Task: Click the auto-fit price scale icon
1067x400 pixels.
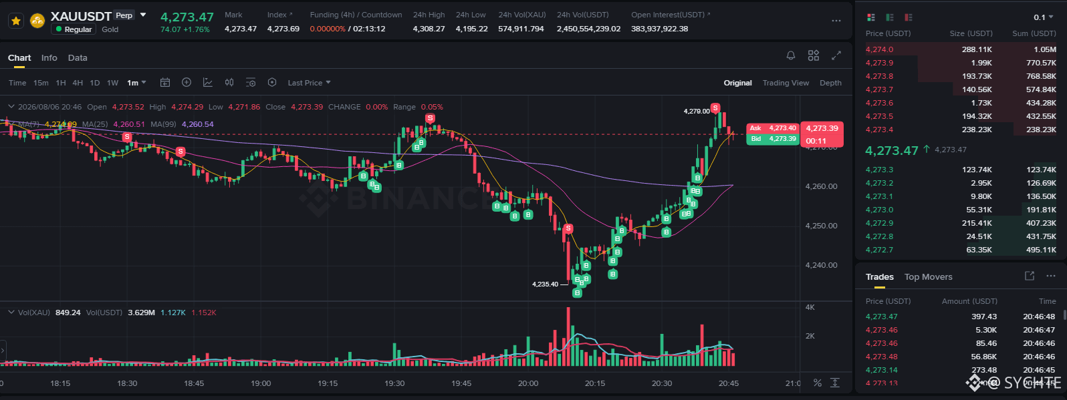Action: tap(835, 383)
